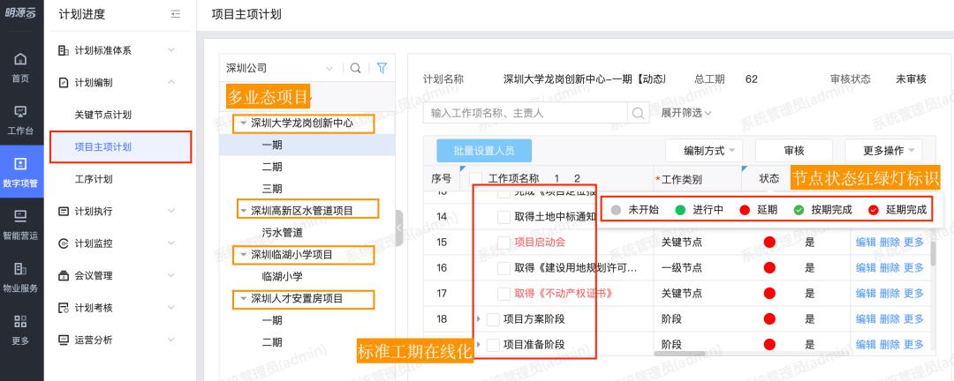Expand the 计划标准体系 menu chevron
Viewport: 954px width, 381px height.
(171, 50)
